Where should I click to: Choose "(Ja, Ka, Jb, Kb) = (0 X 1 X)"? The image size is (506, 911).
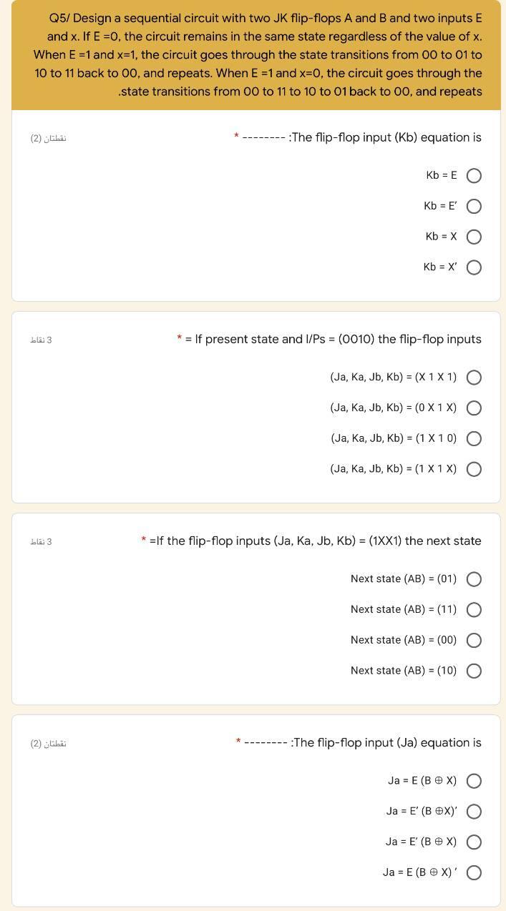point(474,408)
